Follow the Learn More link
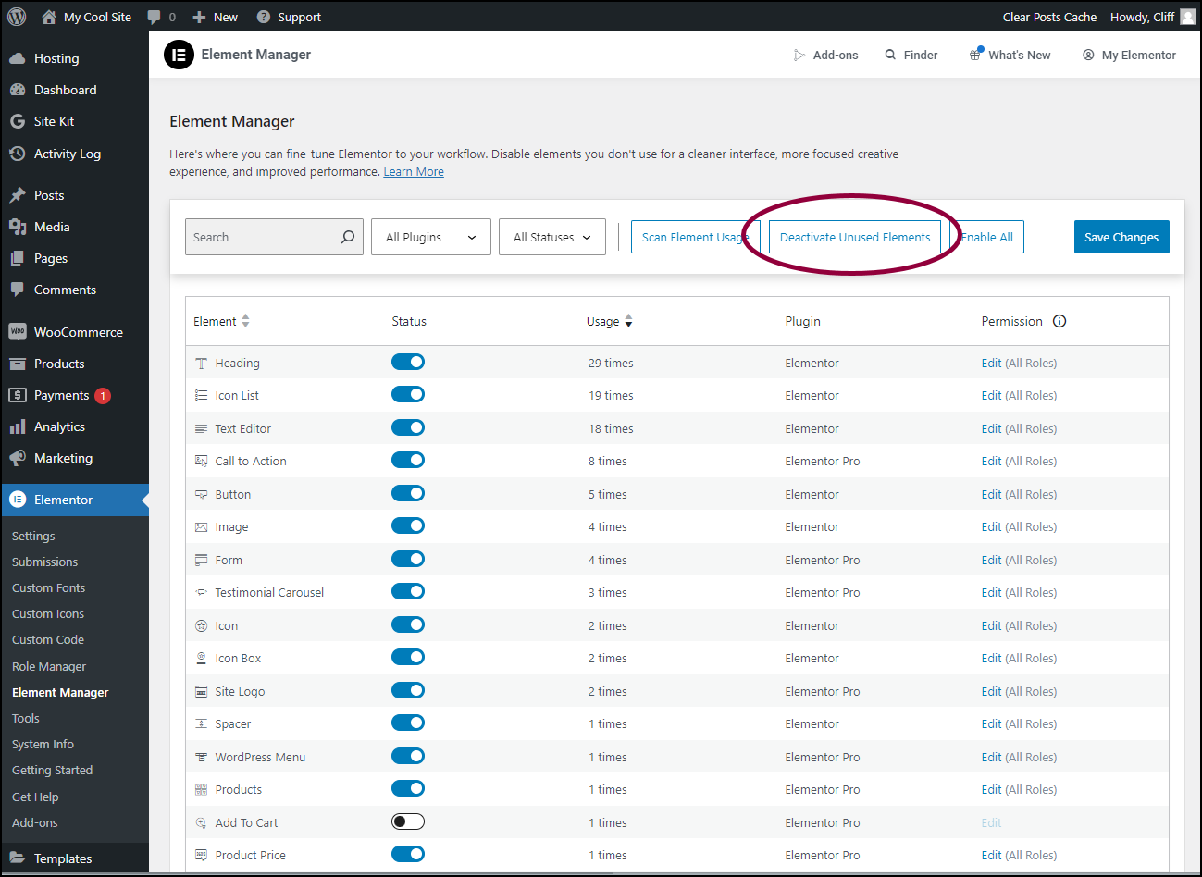 414,172
